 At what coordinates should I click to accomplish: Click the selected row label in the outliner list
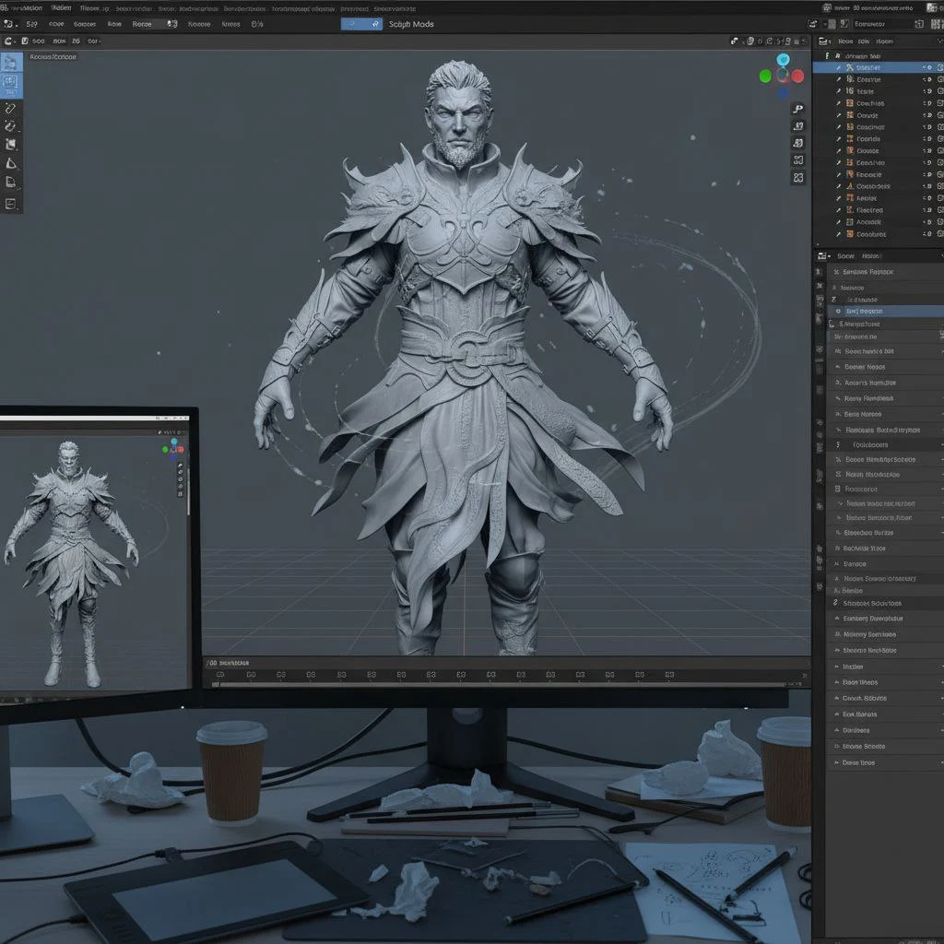click(x=868, y=67)
